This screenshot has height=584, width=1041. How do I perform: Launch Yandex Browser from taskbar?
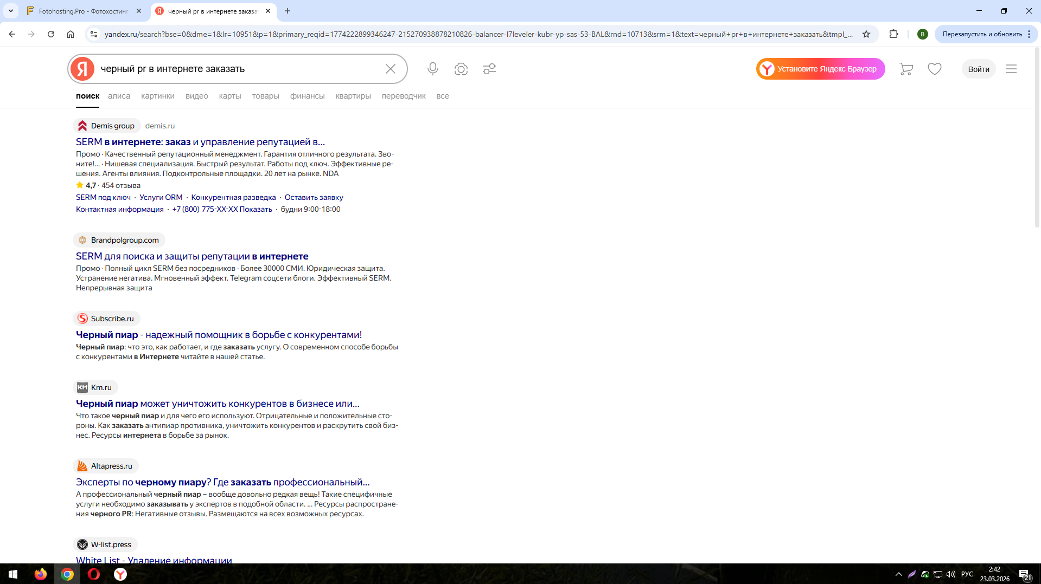(120, 574)
